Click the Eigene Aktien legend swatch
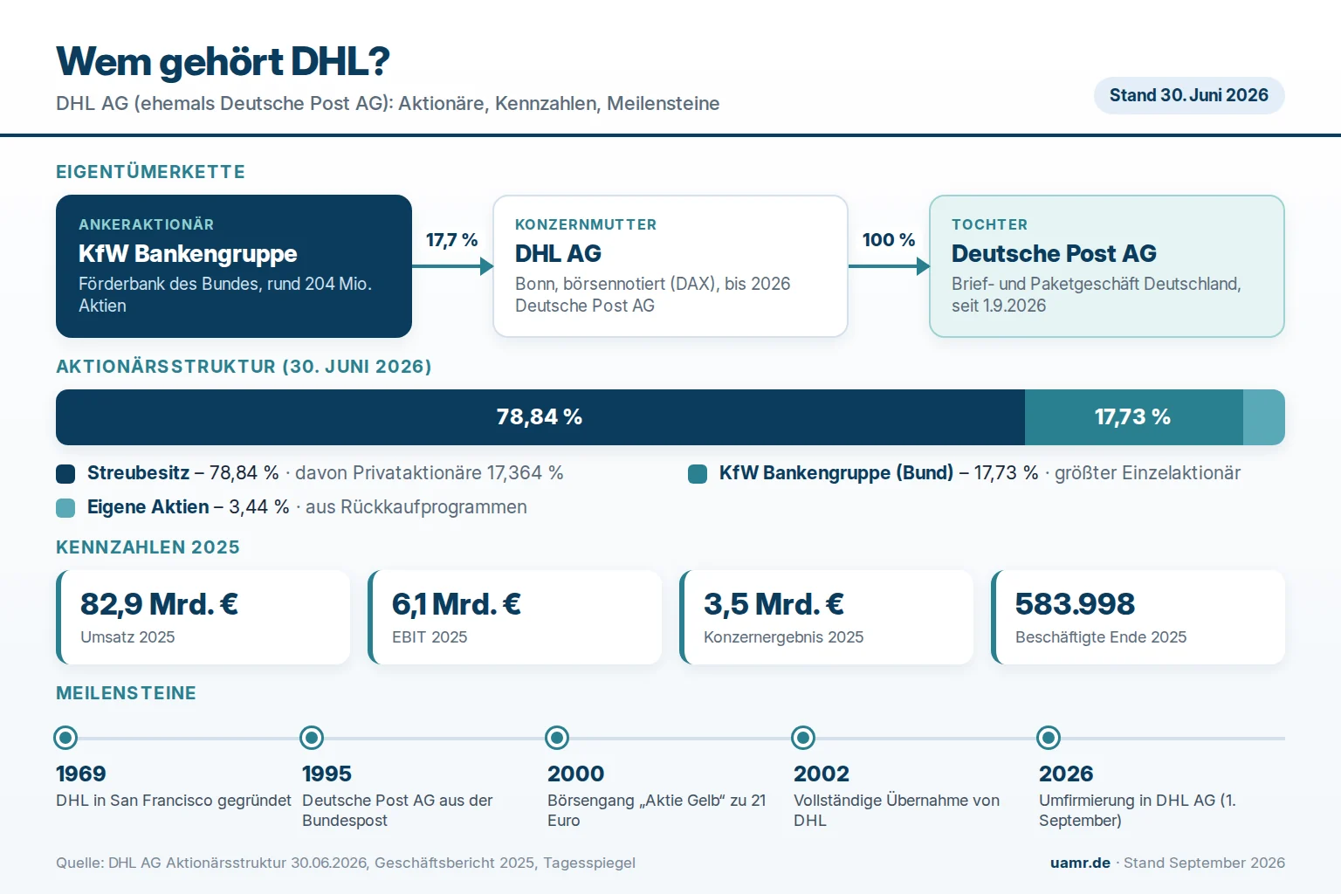1341x894 pixels. pos(65,508)
